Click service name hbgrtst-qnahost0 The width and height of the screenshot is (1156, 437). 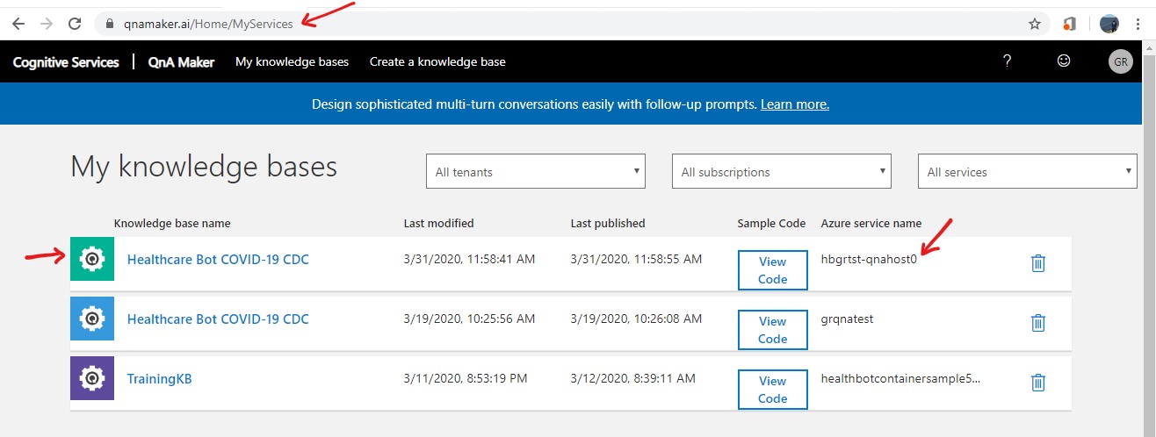pyautogui.click(x=869, y=259)
